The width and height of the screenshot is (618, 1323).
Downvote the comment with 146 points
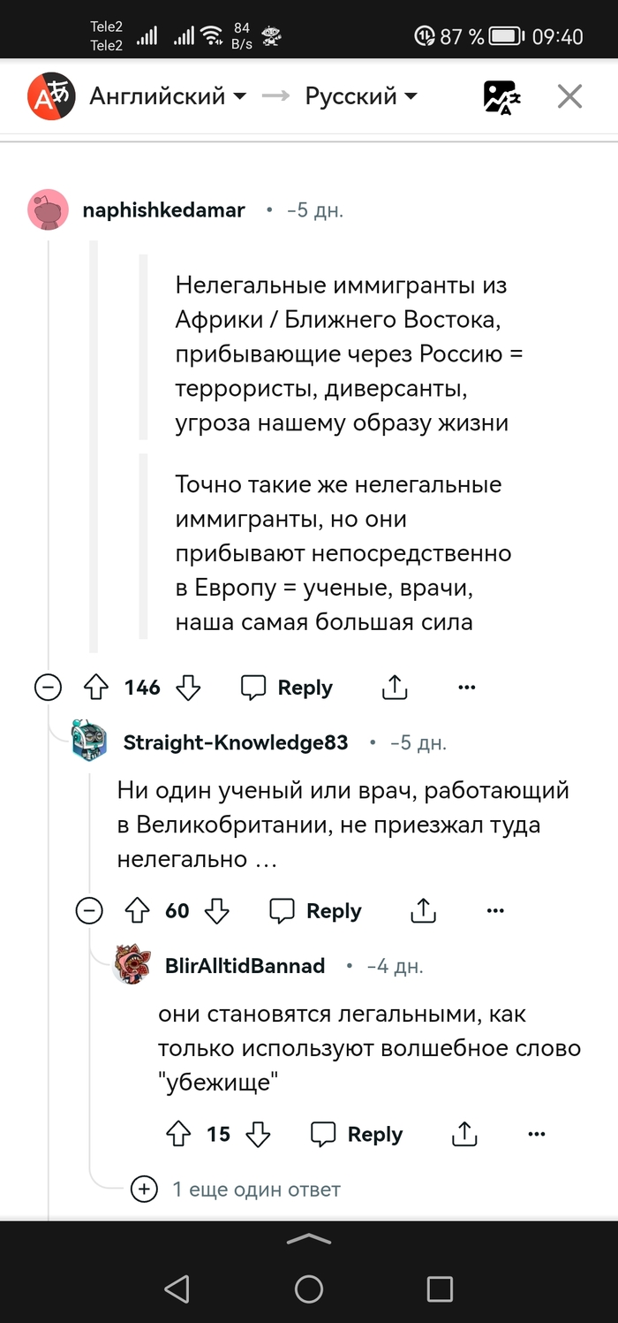[189, 688]
